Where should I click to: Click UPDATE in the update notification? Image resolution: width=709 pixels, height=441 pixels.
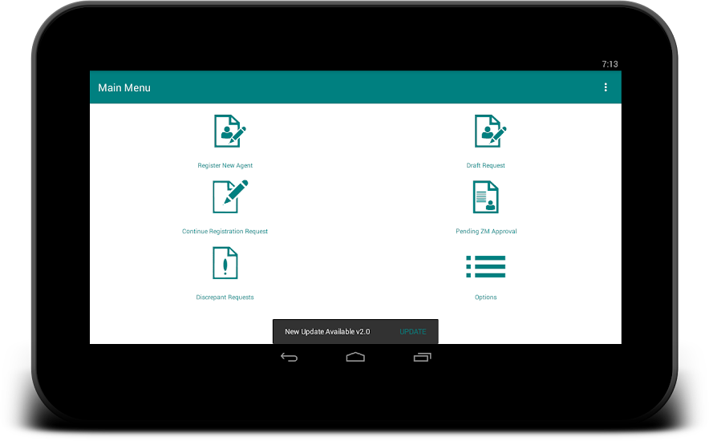(x=413, y=332)
